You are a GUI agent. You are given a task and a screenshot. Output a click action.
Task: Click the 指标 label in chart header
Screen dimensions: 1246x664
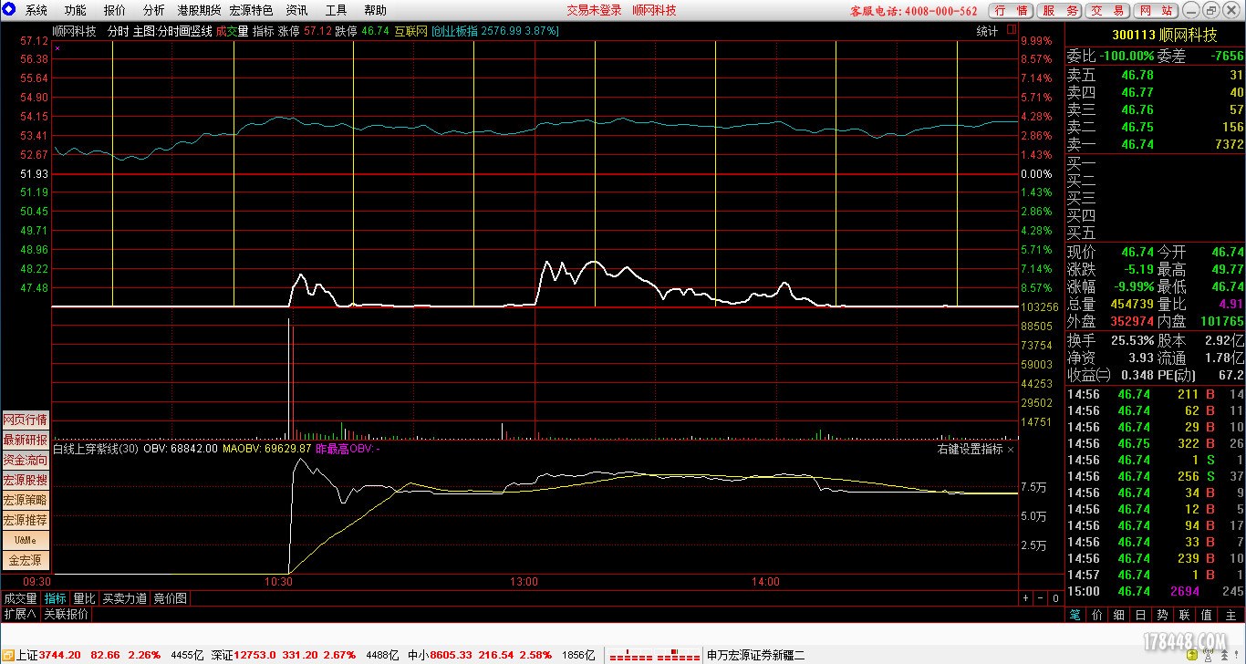[263, 31]
